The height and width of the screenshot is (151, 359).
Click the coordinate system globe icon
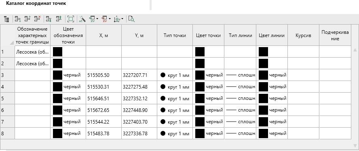click(117, 19)
